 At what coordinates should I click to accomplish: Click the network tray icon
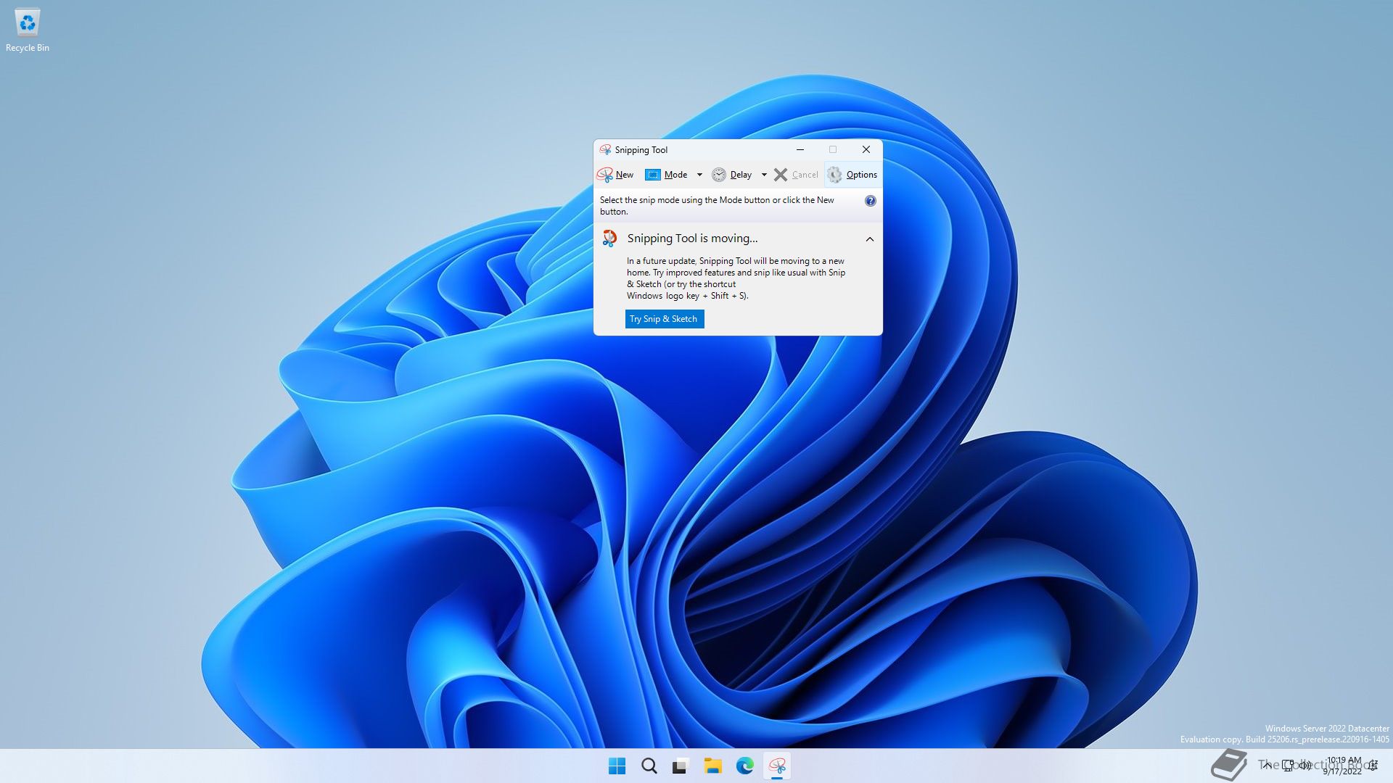1288,765
